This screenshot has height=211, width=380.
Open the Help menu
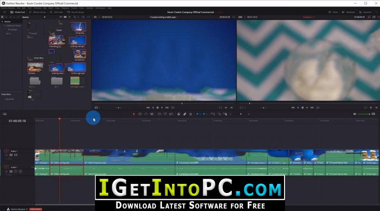(110, 8)
